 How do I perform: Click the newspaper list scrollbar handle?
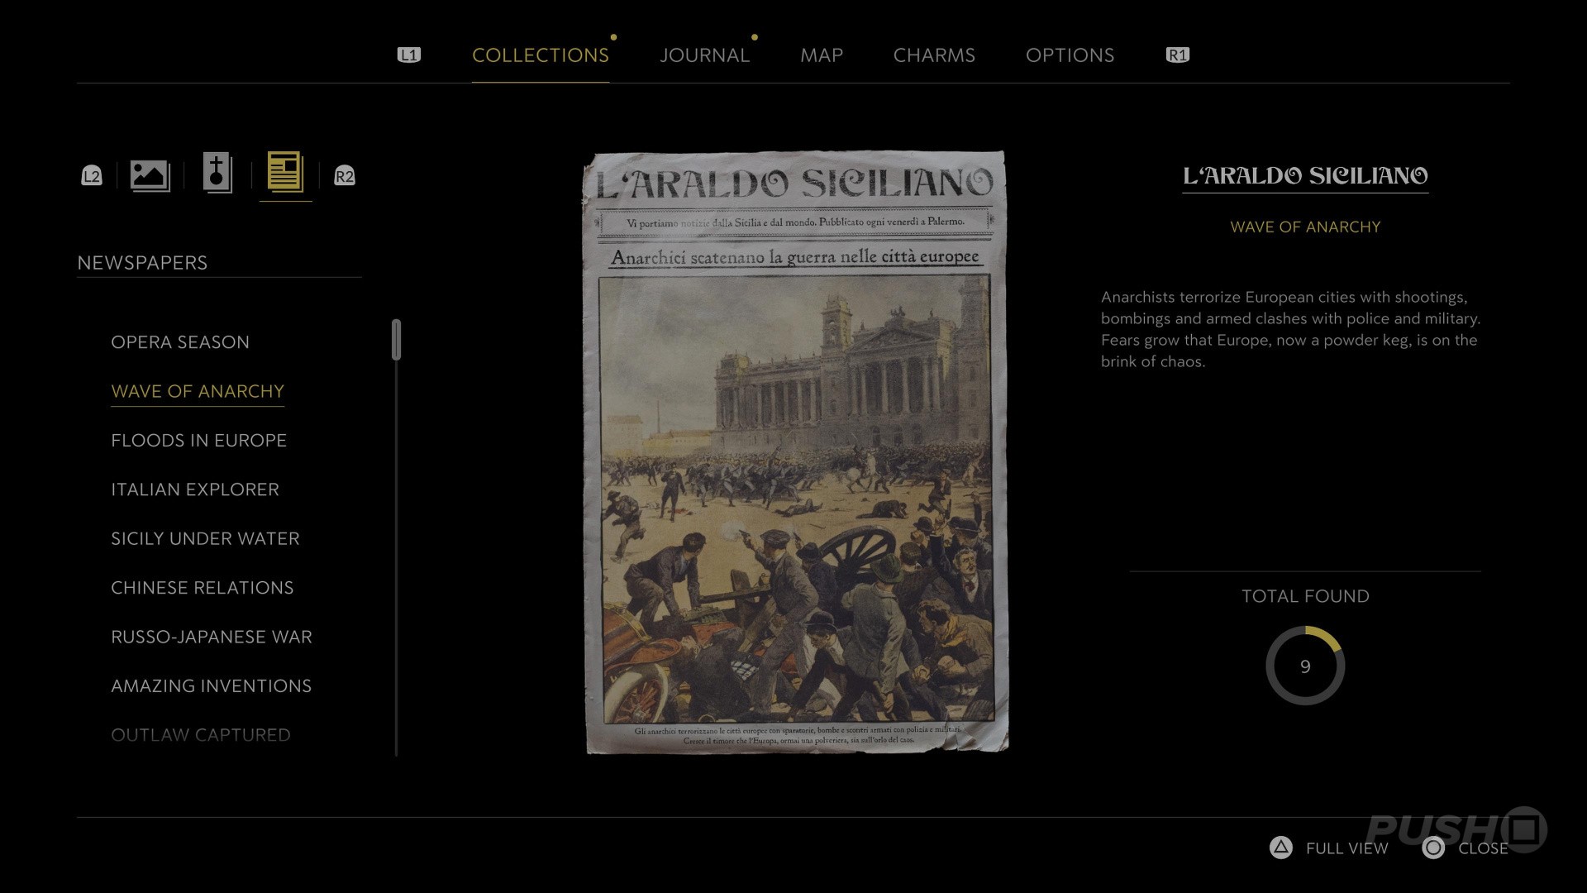[x=396, y=340]
